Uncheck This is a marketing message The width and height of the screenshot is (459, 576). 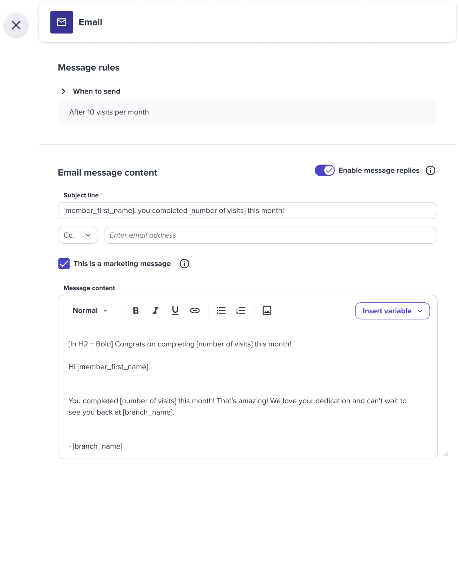[x=64, y=264]
